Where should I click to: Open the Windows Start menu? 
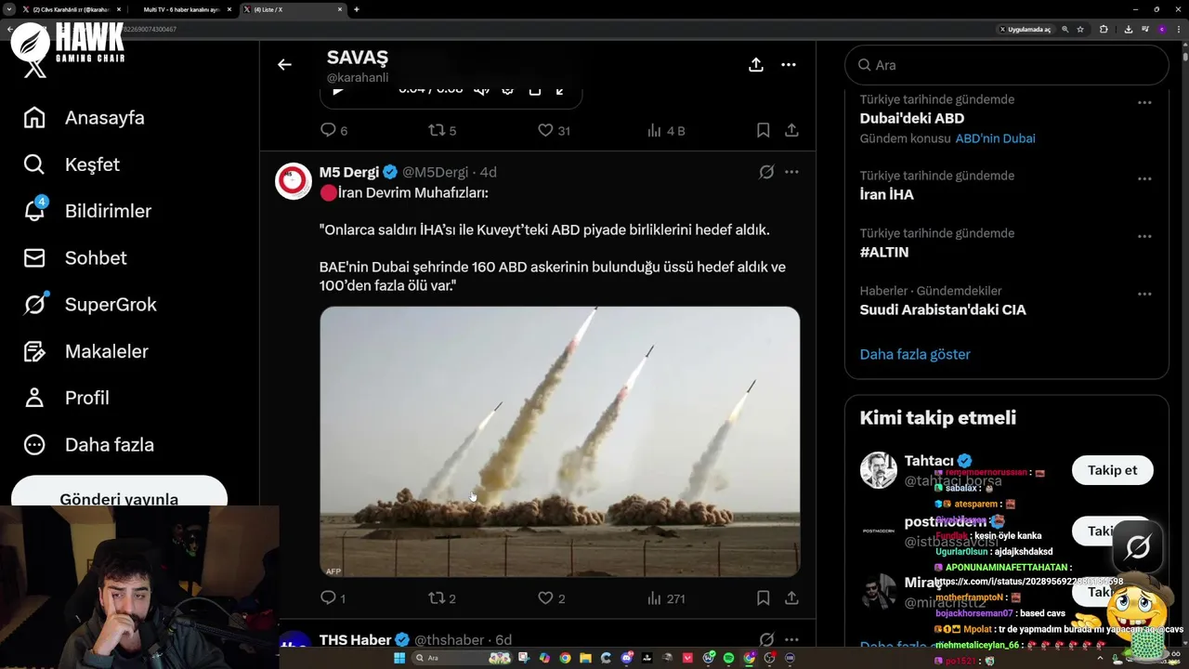coord(399,658)
